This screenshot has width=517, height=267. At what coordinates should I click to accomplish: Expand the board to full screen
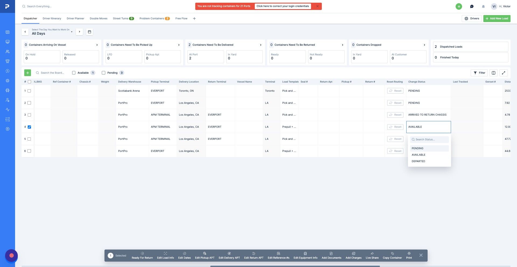503,73
